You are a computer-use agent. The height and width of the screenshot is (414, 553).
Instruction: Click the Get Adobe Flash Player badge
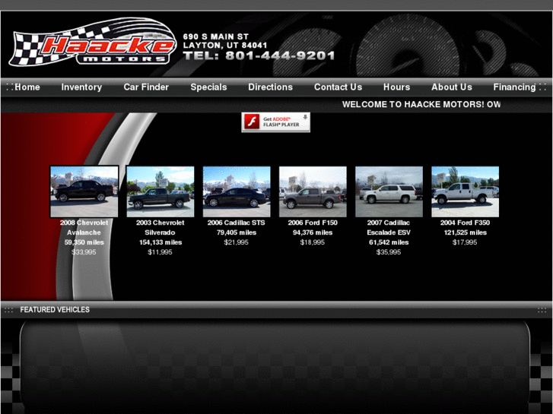(x=276, y=122)
